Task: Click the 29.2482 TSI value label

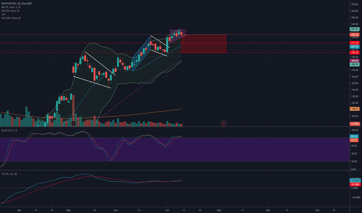Action: pyautogui.click(x=355, y=184)
